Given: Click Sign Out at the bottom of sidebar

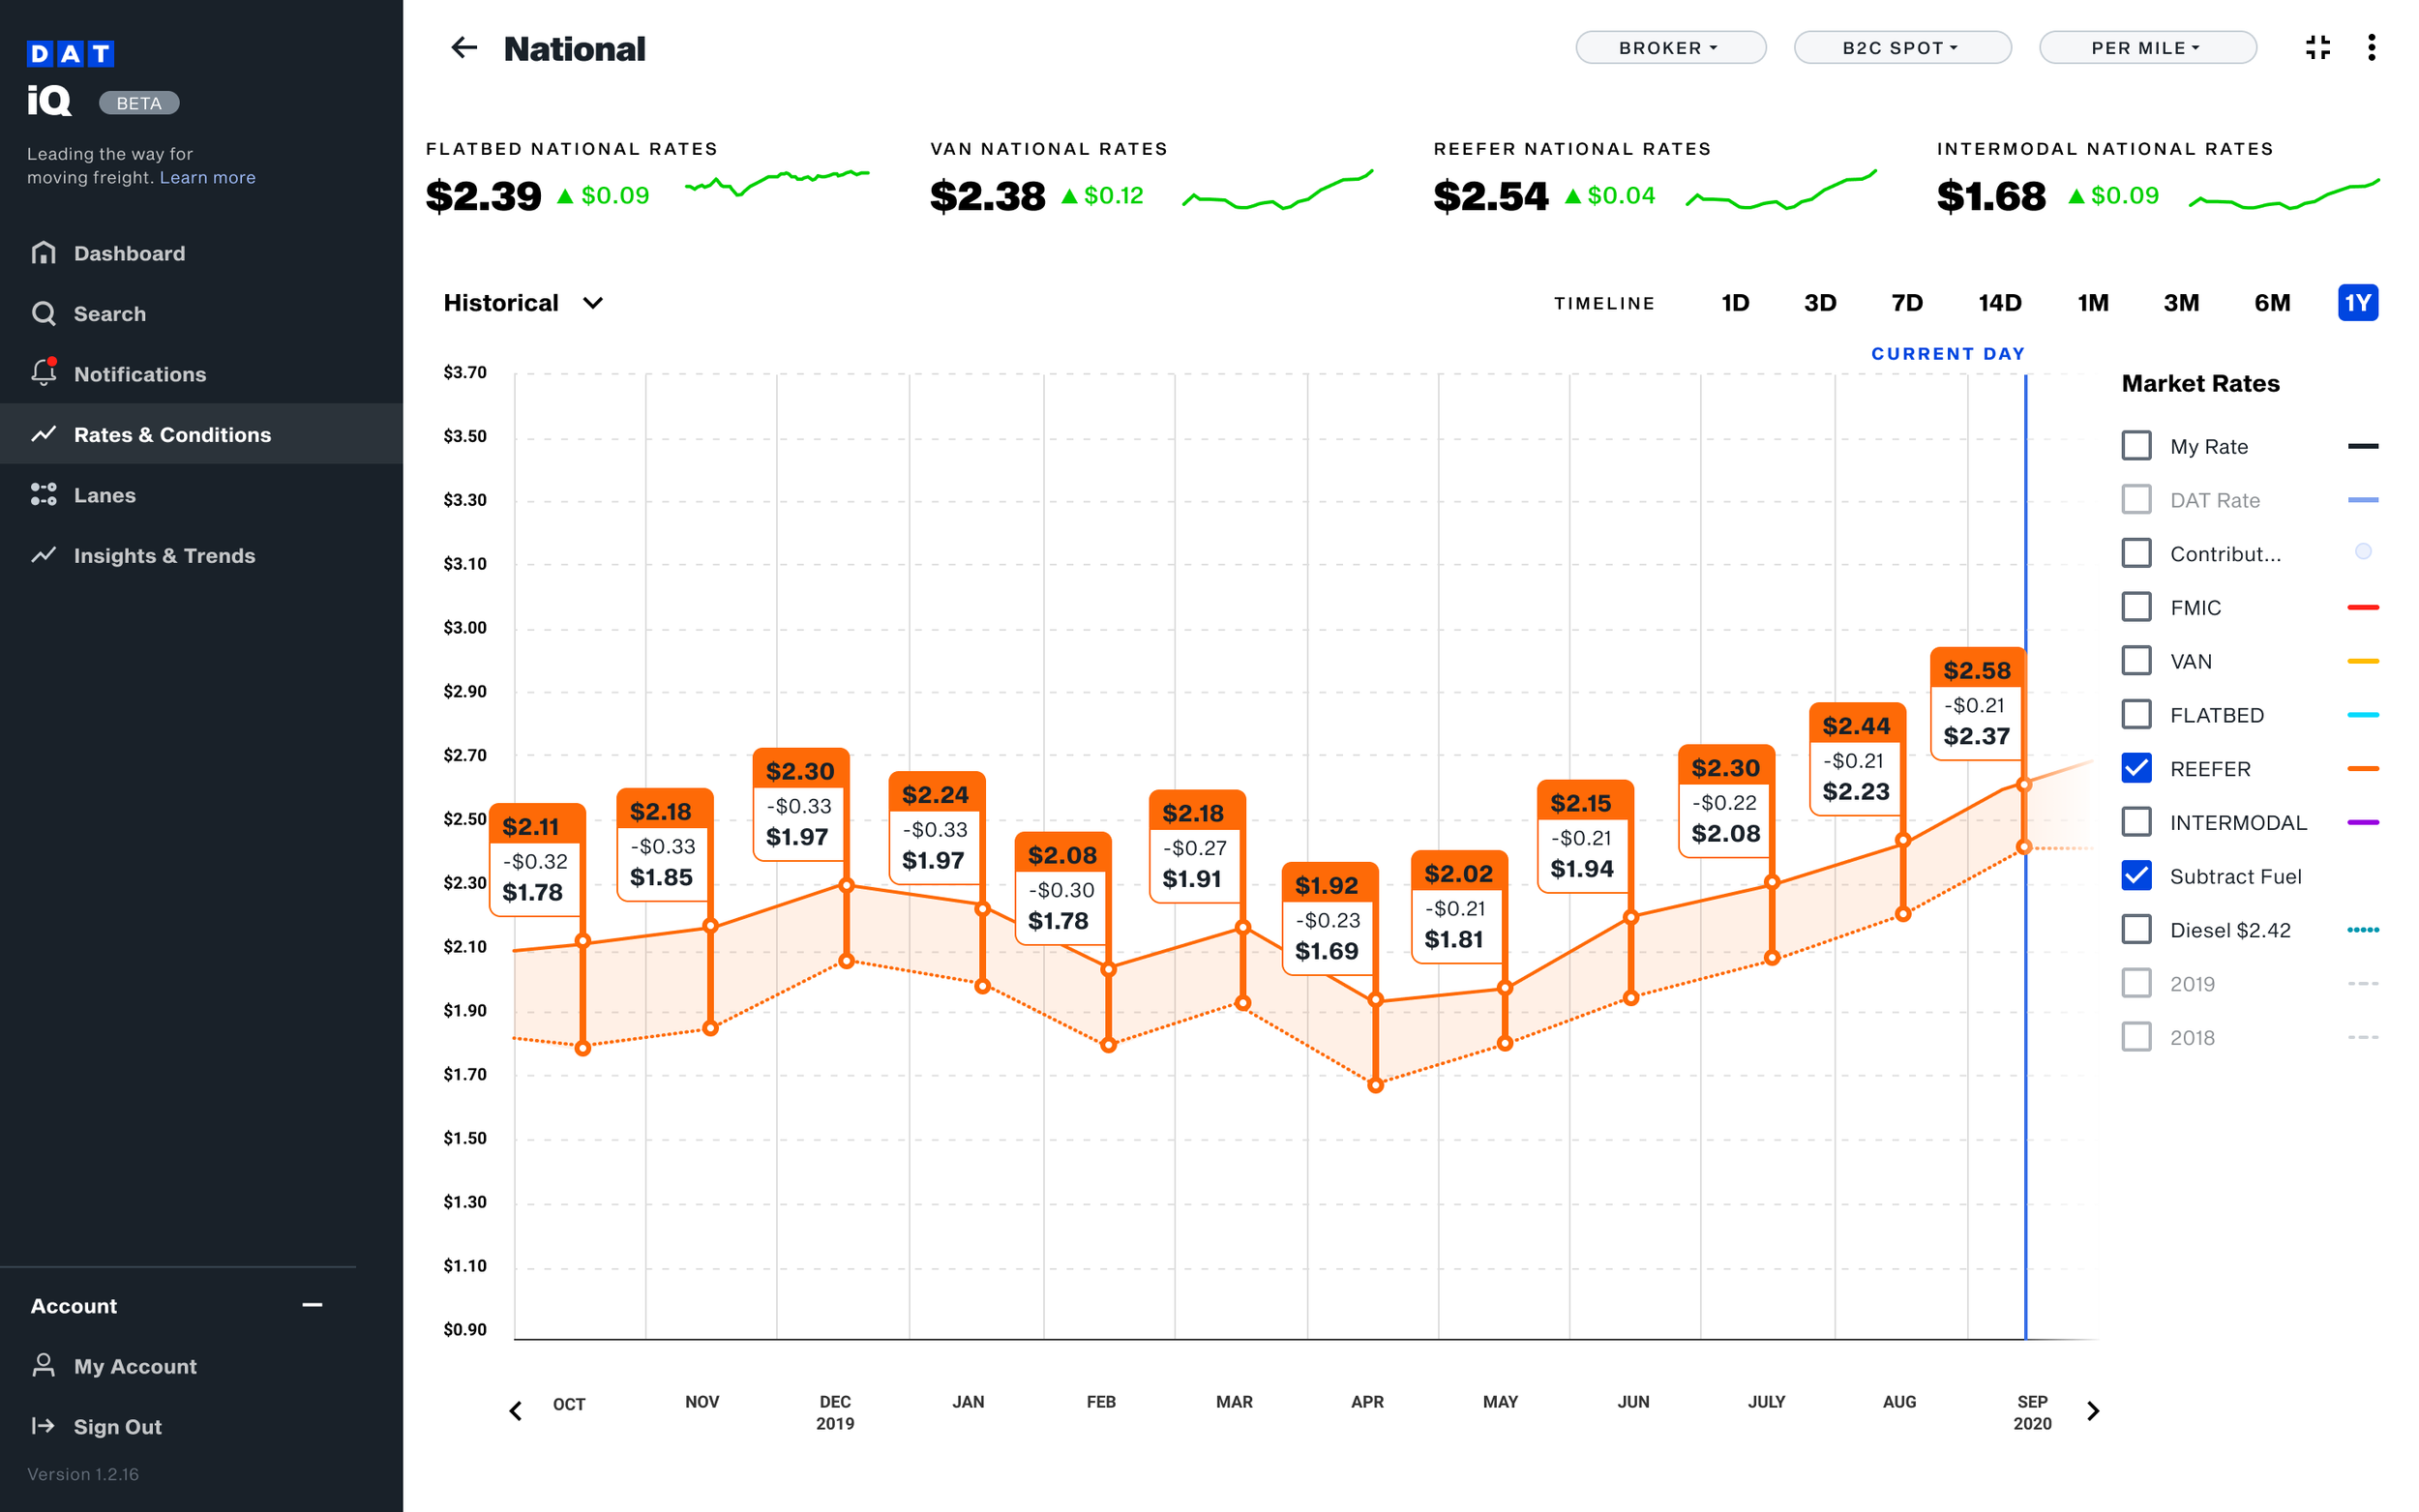Looking at the screenshot, I should pyautogui.click(x=116, y=1426).
